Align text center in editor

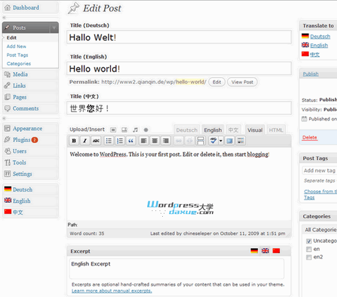click(x=155, y=141)
